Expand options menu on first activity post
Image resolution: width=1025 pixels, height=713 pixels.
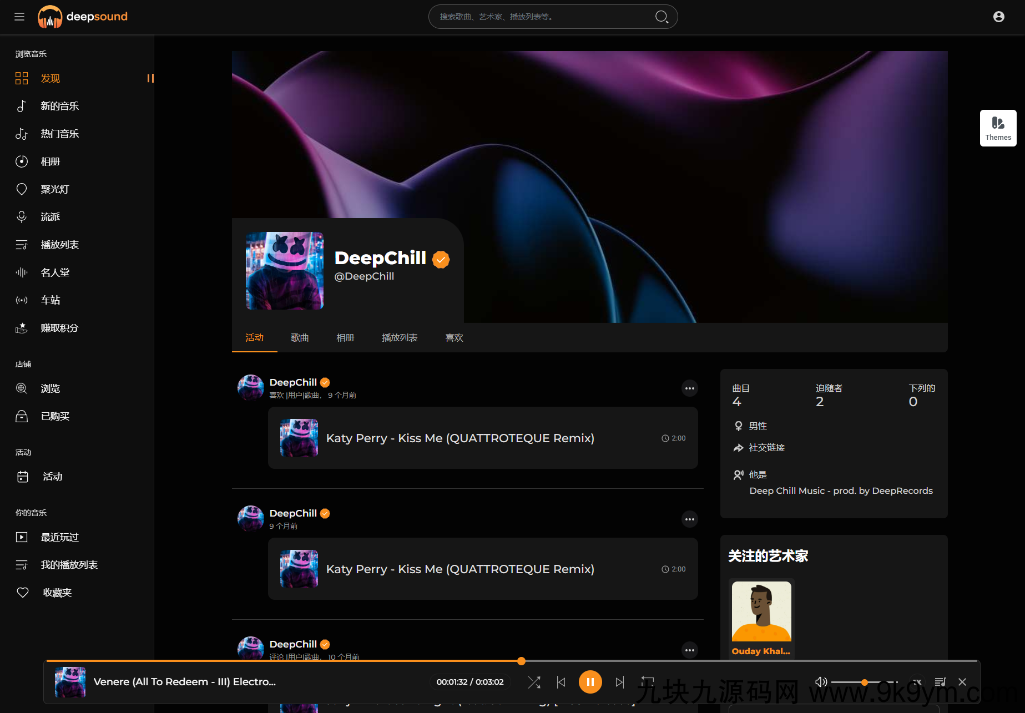[x=689, y=388]
